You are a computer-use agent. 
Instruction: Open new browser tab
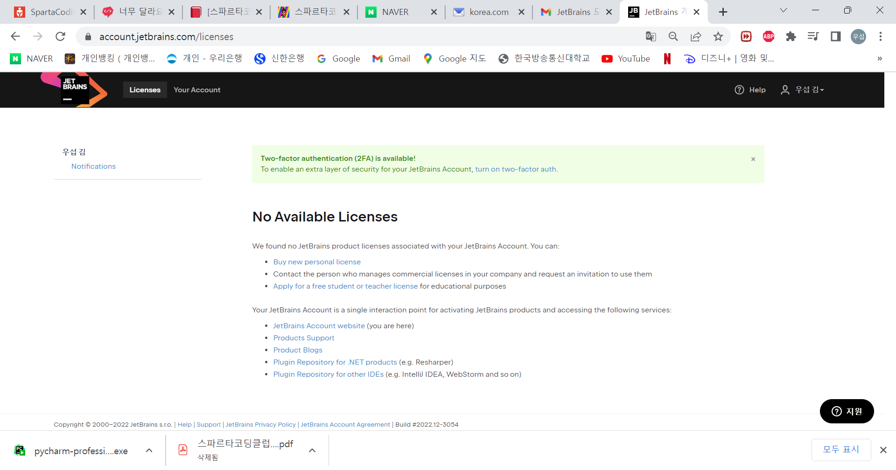point(723,12)
